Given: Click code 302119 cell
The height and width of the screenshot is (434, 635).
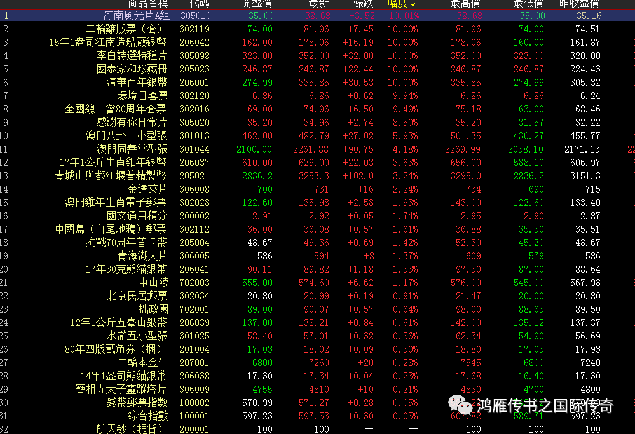Looking at the screenshot, I should (195, 29).
